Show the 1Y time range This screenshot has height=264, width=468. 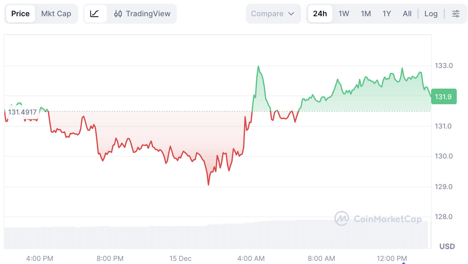387,14
